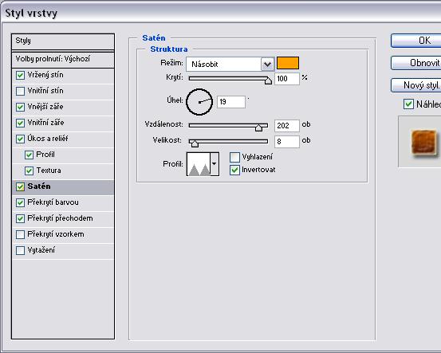Disable the Vržený stín effect checkbox

20,75
